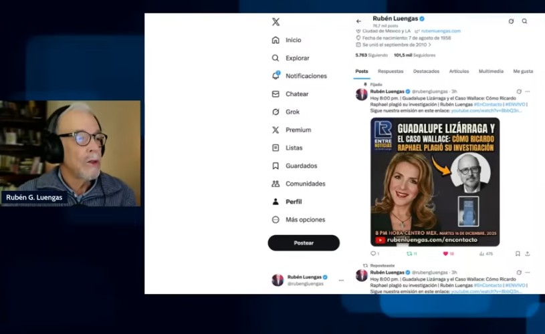Click the search icon in profile header
The height and width of the screenshot is (334, 545).
pos(524,21)
